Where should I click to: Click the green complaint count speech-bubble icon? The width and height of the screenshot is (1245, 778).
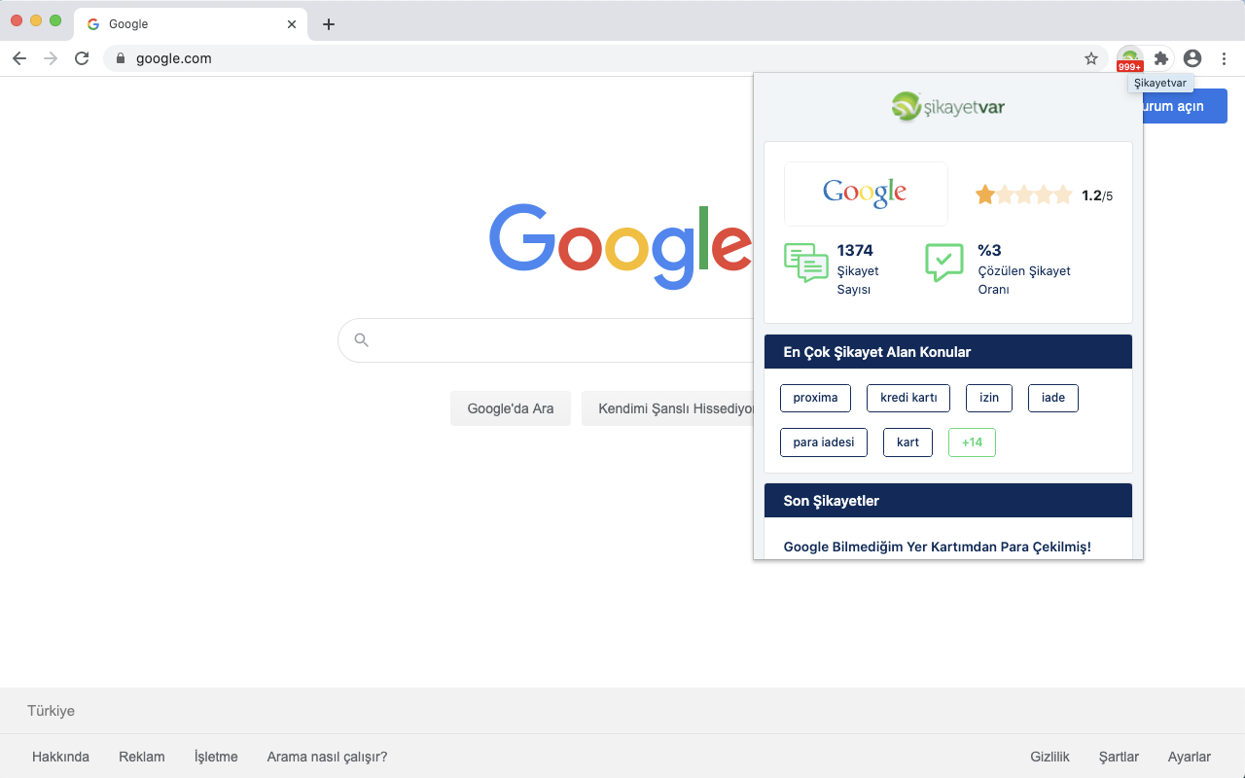click(804, 264)
